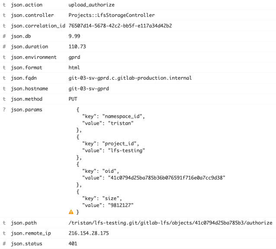Click the string type icon beside json.fqdn
Viewport: 276px width, 249px height.
pos(4,78)
